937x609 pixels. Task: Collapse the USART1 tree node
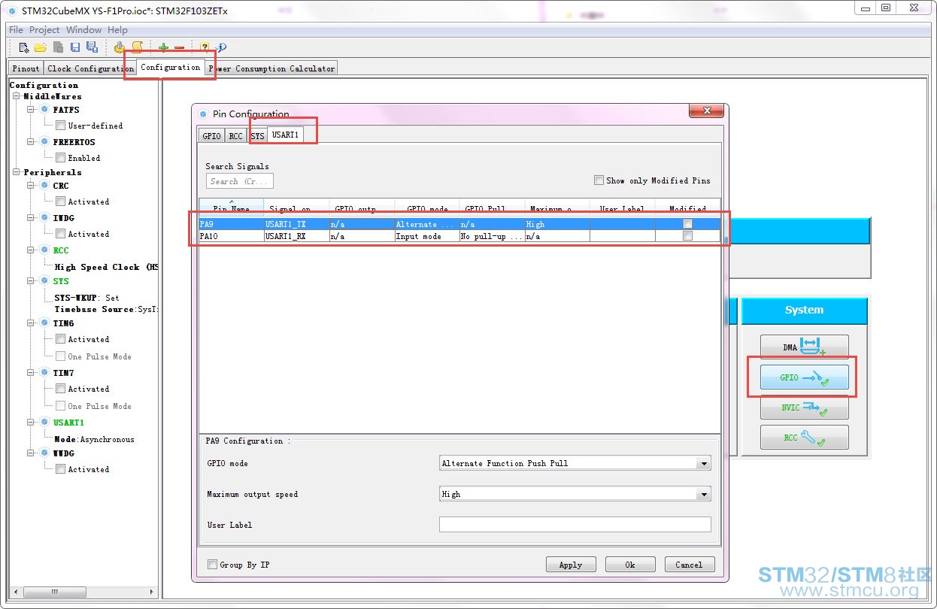32,423
